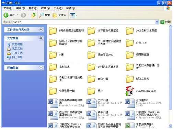Select the 农村饮水 folder icon
The image size is (174, 130).
tap(53, 67)
